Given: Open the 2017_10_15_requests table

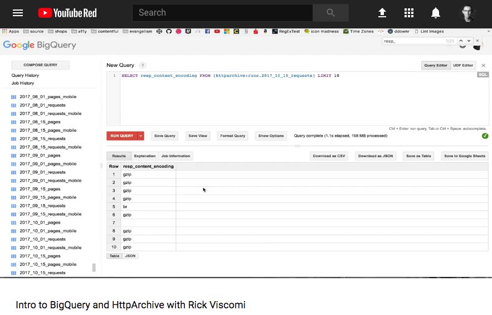Looking at the screenshot, I should point(43,273).
